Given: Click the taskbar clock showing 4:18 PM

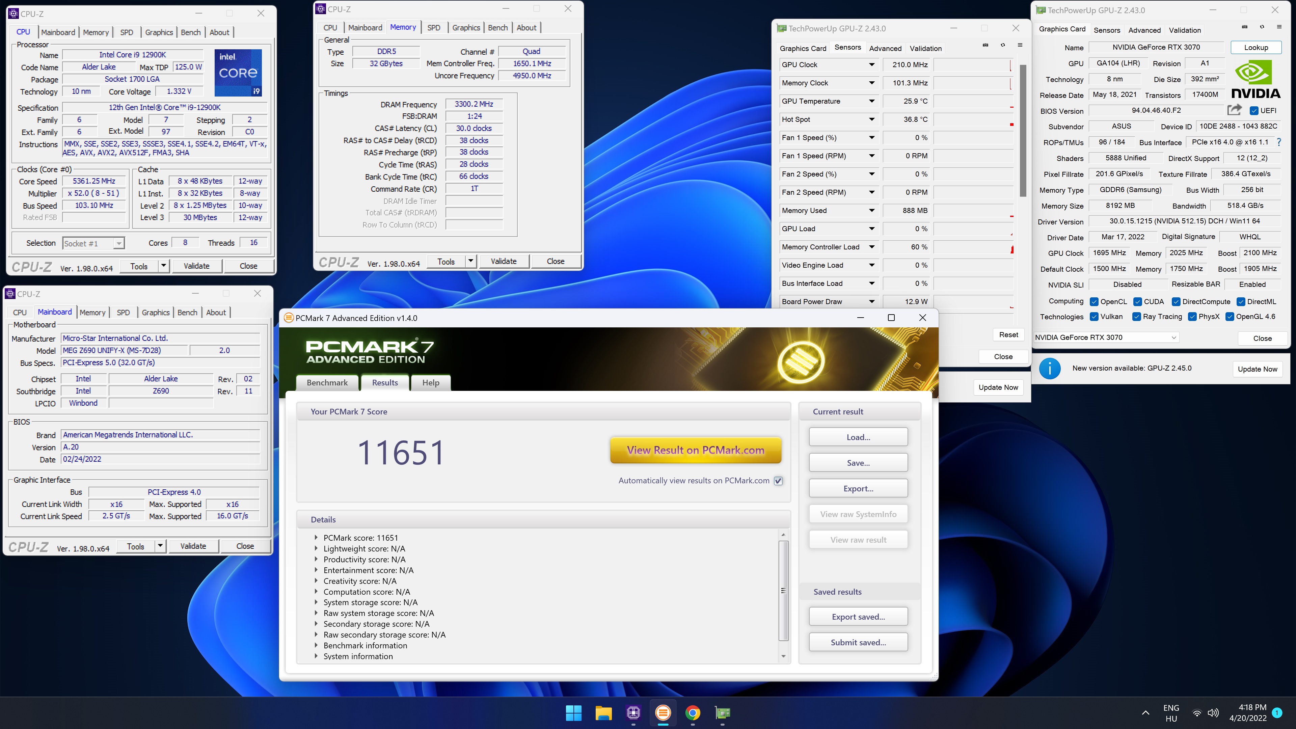Looking at the screenshot, I should click(1248, 713).
